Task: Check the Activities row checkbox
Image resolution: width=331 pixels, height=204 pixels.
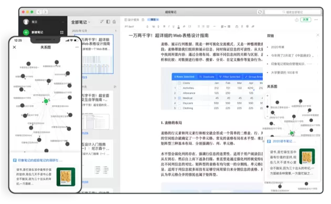Action: point(180,88)
